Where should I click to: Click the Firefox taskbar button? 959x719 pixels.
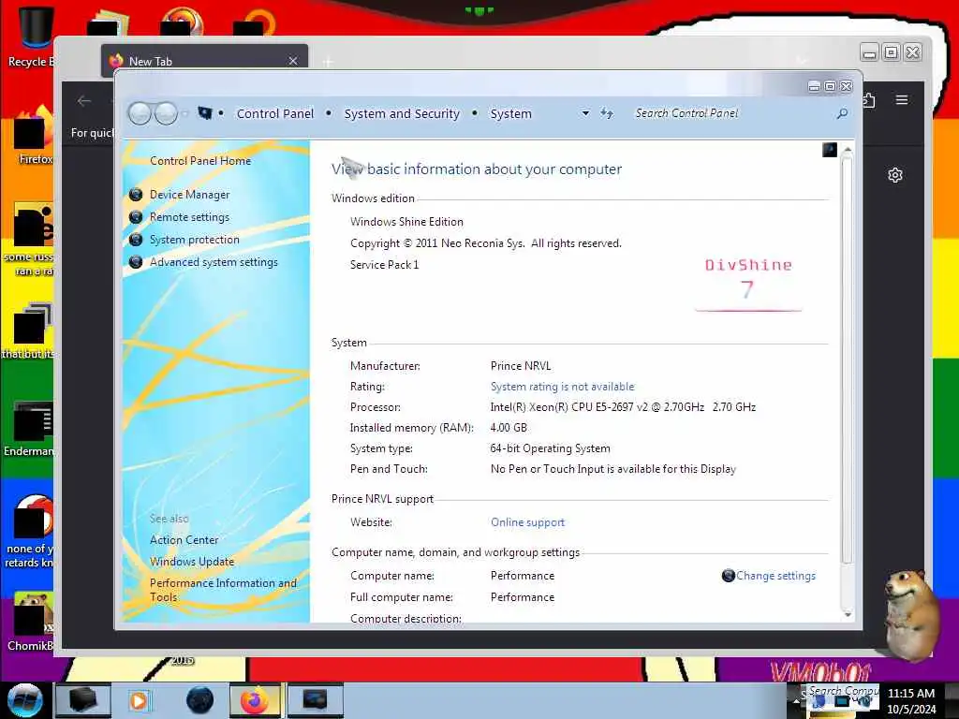[255, 700]
